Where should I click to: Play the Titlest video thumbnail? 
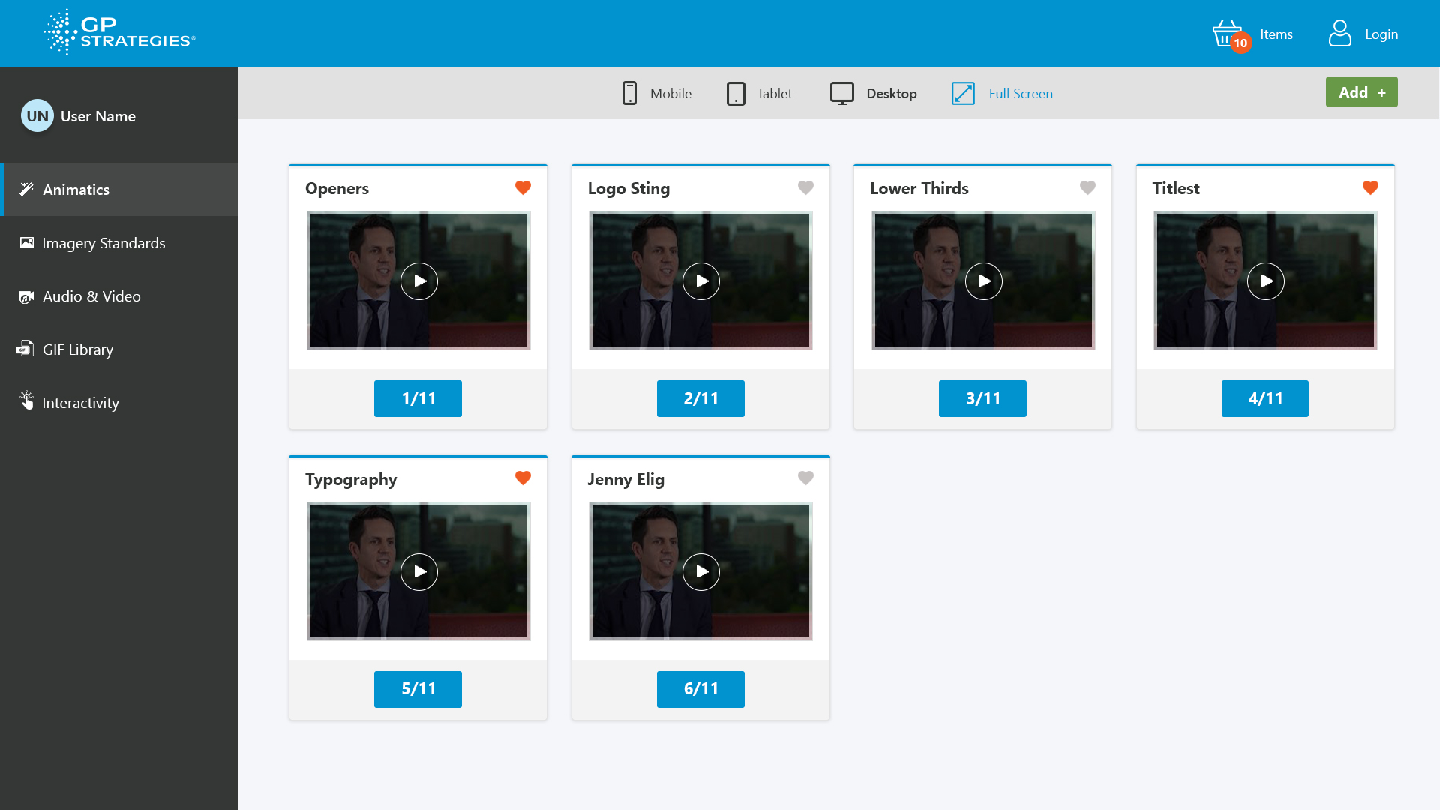(x=1265, y=281)
